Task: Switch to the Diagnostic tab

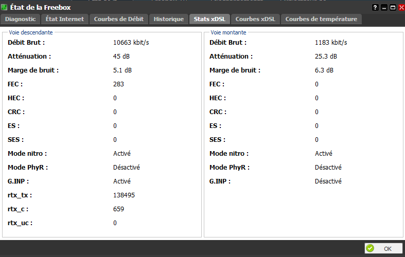Action: (x=21, y=19)
